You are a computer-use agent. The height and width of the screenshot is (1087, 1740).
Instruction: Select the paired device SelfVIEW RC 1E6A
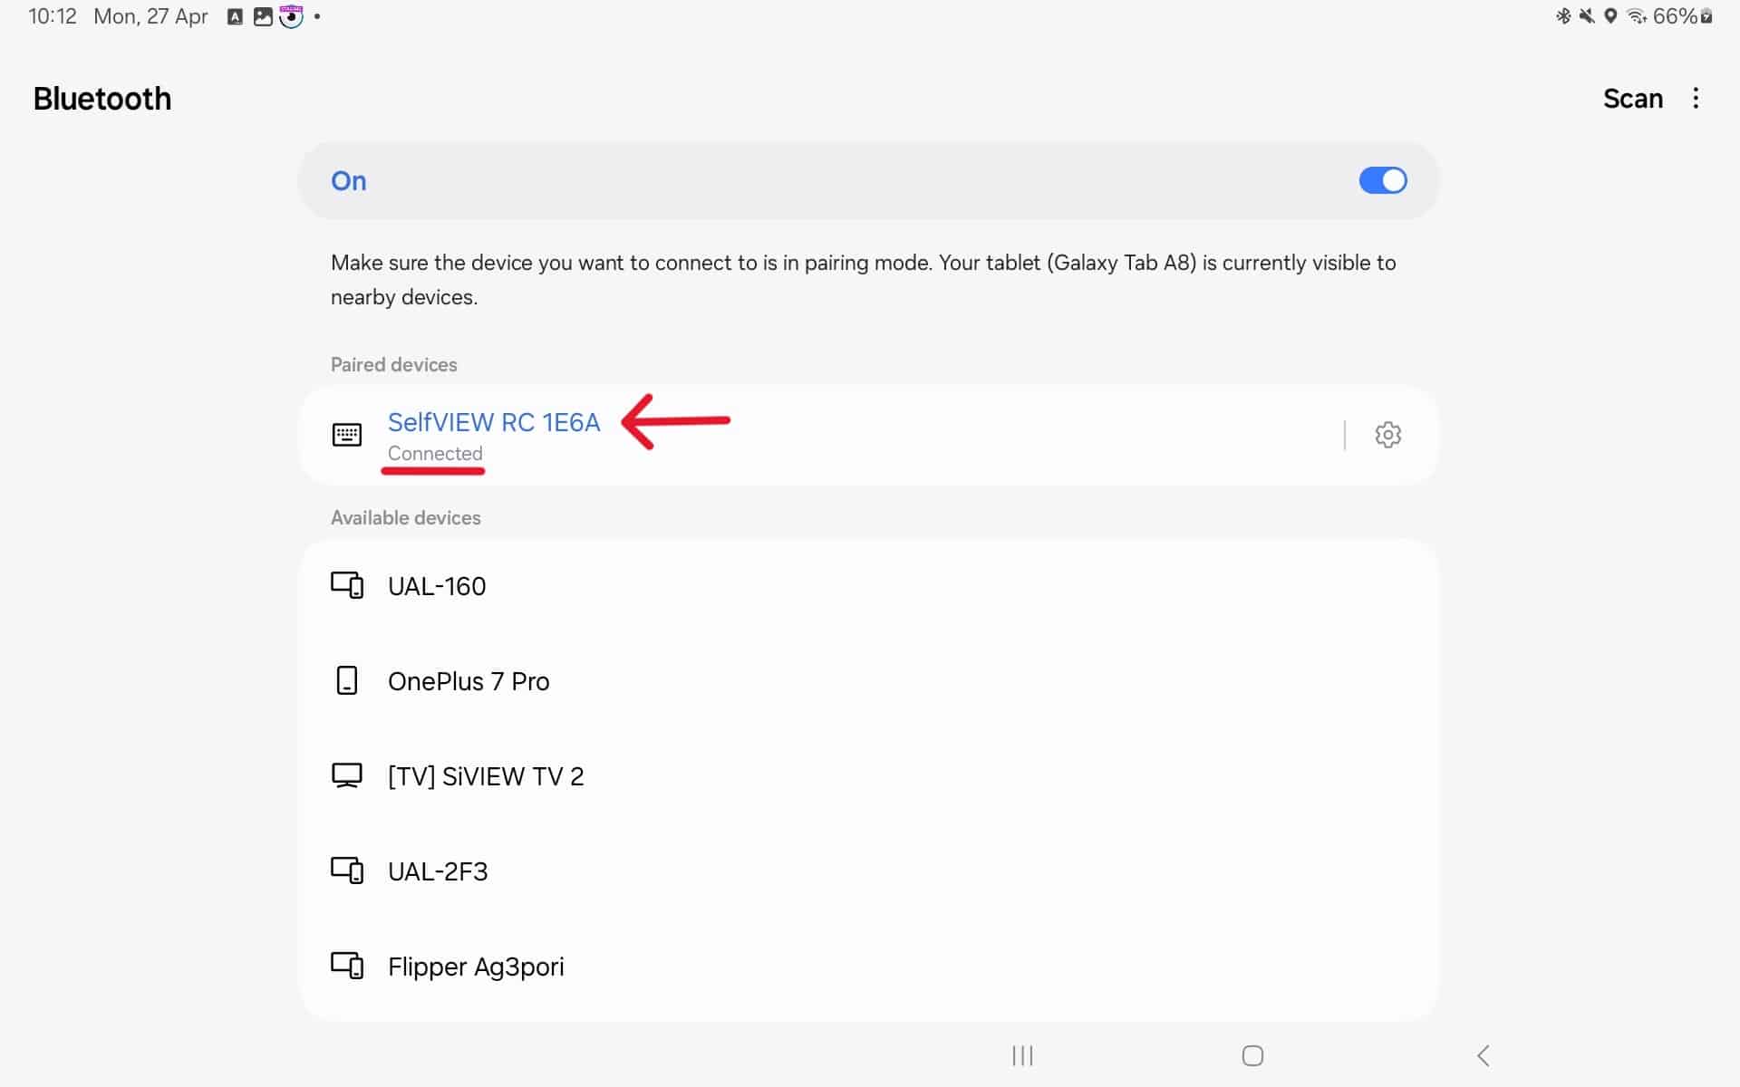(x=494, y=423)
